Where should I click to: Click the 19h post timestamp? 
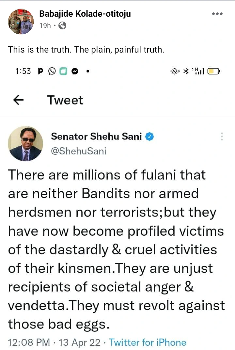[x=45, y=25]
